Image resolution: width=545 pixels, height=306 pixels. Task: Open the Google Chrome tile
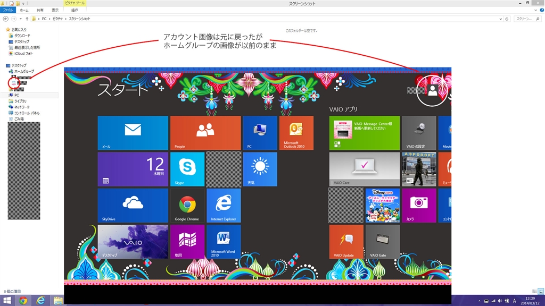[187, 205]
